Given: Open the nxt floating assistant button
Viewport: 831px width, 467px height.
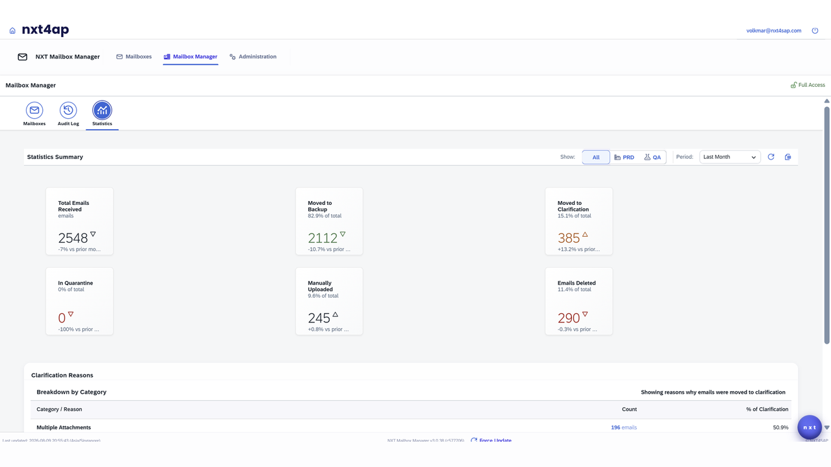Looking at the screenshot, I should 810,427.
